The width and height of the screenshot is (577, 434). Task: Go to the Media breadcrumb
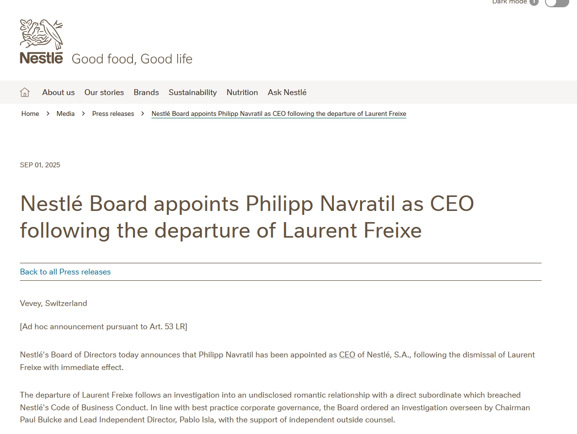pyautogui.click(x=66, y=113)
